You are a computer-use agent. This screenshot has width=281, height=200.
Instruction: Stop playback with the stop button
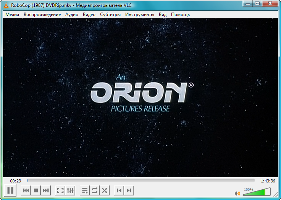[36, 190]
